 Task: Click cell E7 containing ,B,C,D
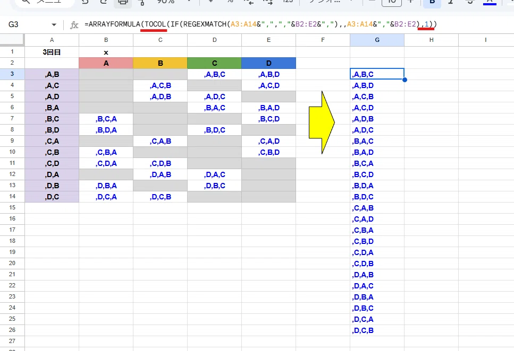(x=268, y=119)
